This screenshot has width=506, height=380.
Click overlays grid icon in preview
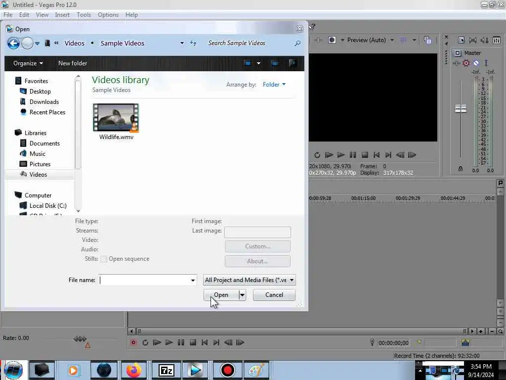point(403,40)
